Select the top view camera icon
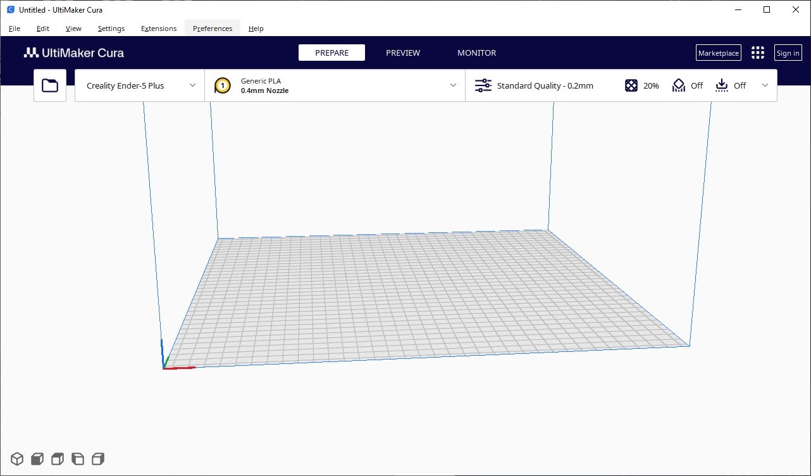This screenshot has height=476, width=811. pos(58,459)
